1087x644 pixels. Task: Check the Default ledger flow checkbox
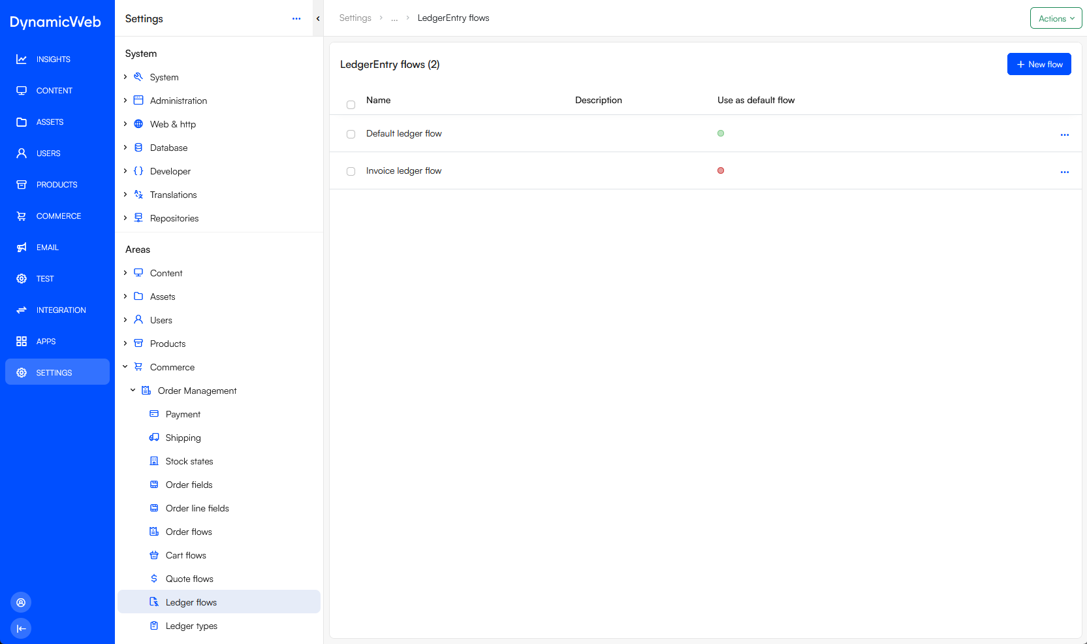(351, 134)
